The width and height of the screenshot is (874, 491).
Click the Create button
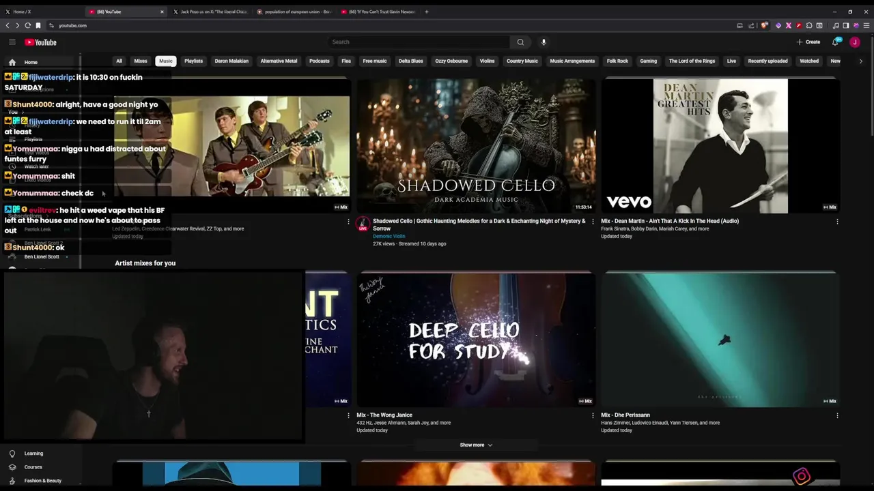[808, 42]
